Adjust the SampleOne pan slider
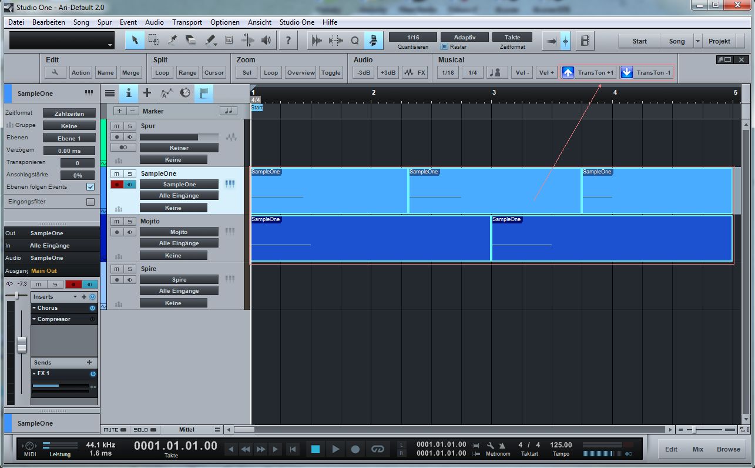755x468 pixels. (x=16, y=295)
